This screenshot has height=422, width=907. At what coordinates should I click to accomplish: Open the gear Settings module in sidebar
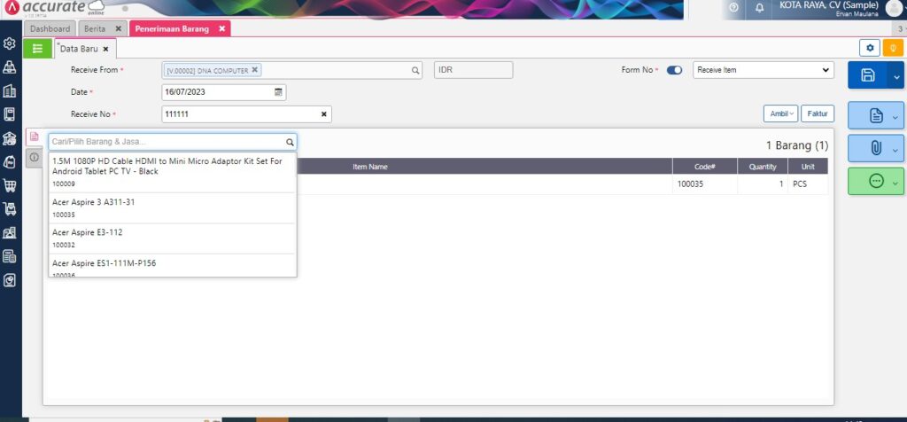click(9, 43)
